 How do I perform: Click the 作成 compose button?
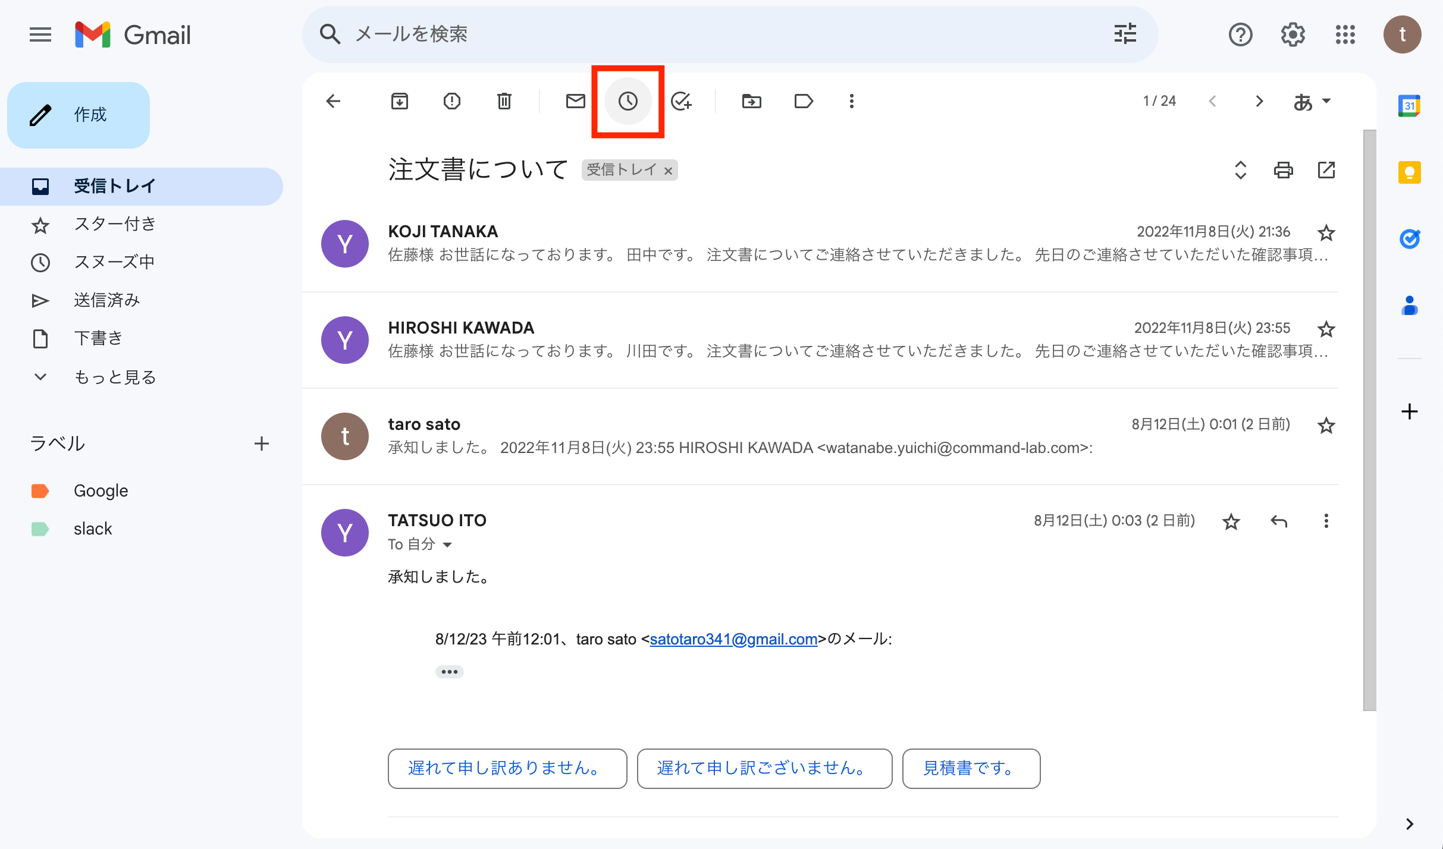(79, 115)
